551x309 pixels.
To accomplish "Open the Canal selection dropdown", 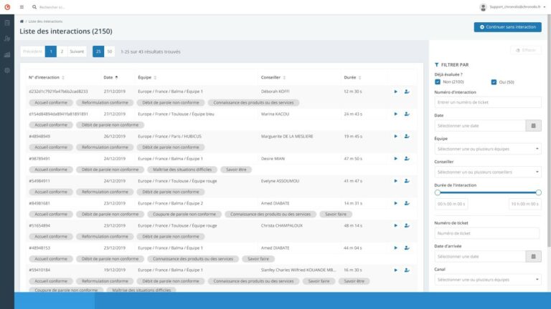I will pos(488,280).
